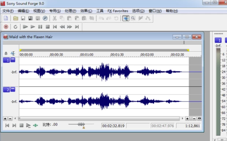Screen dimensions: 227x141
Task: Click the channel 1 meter button
Action: 218,40
